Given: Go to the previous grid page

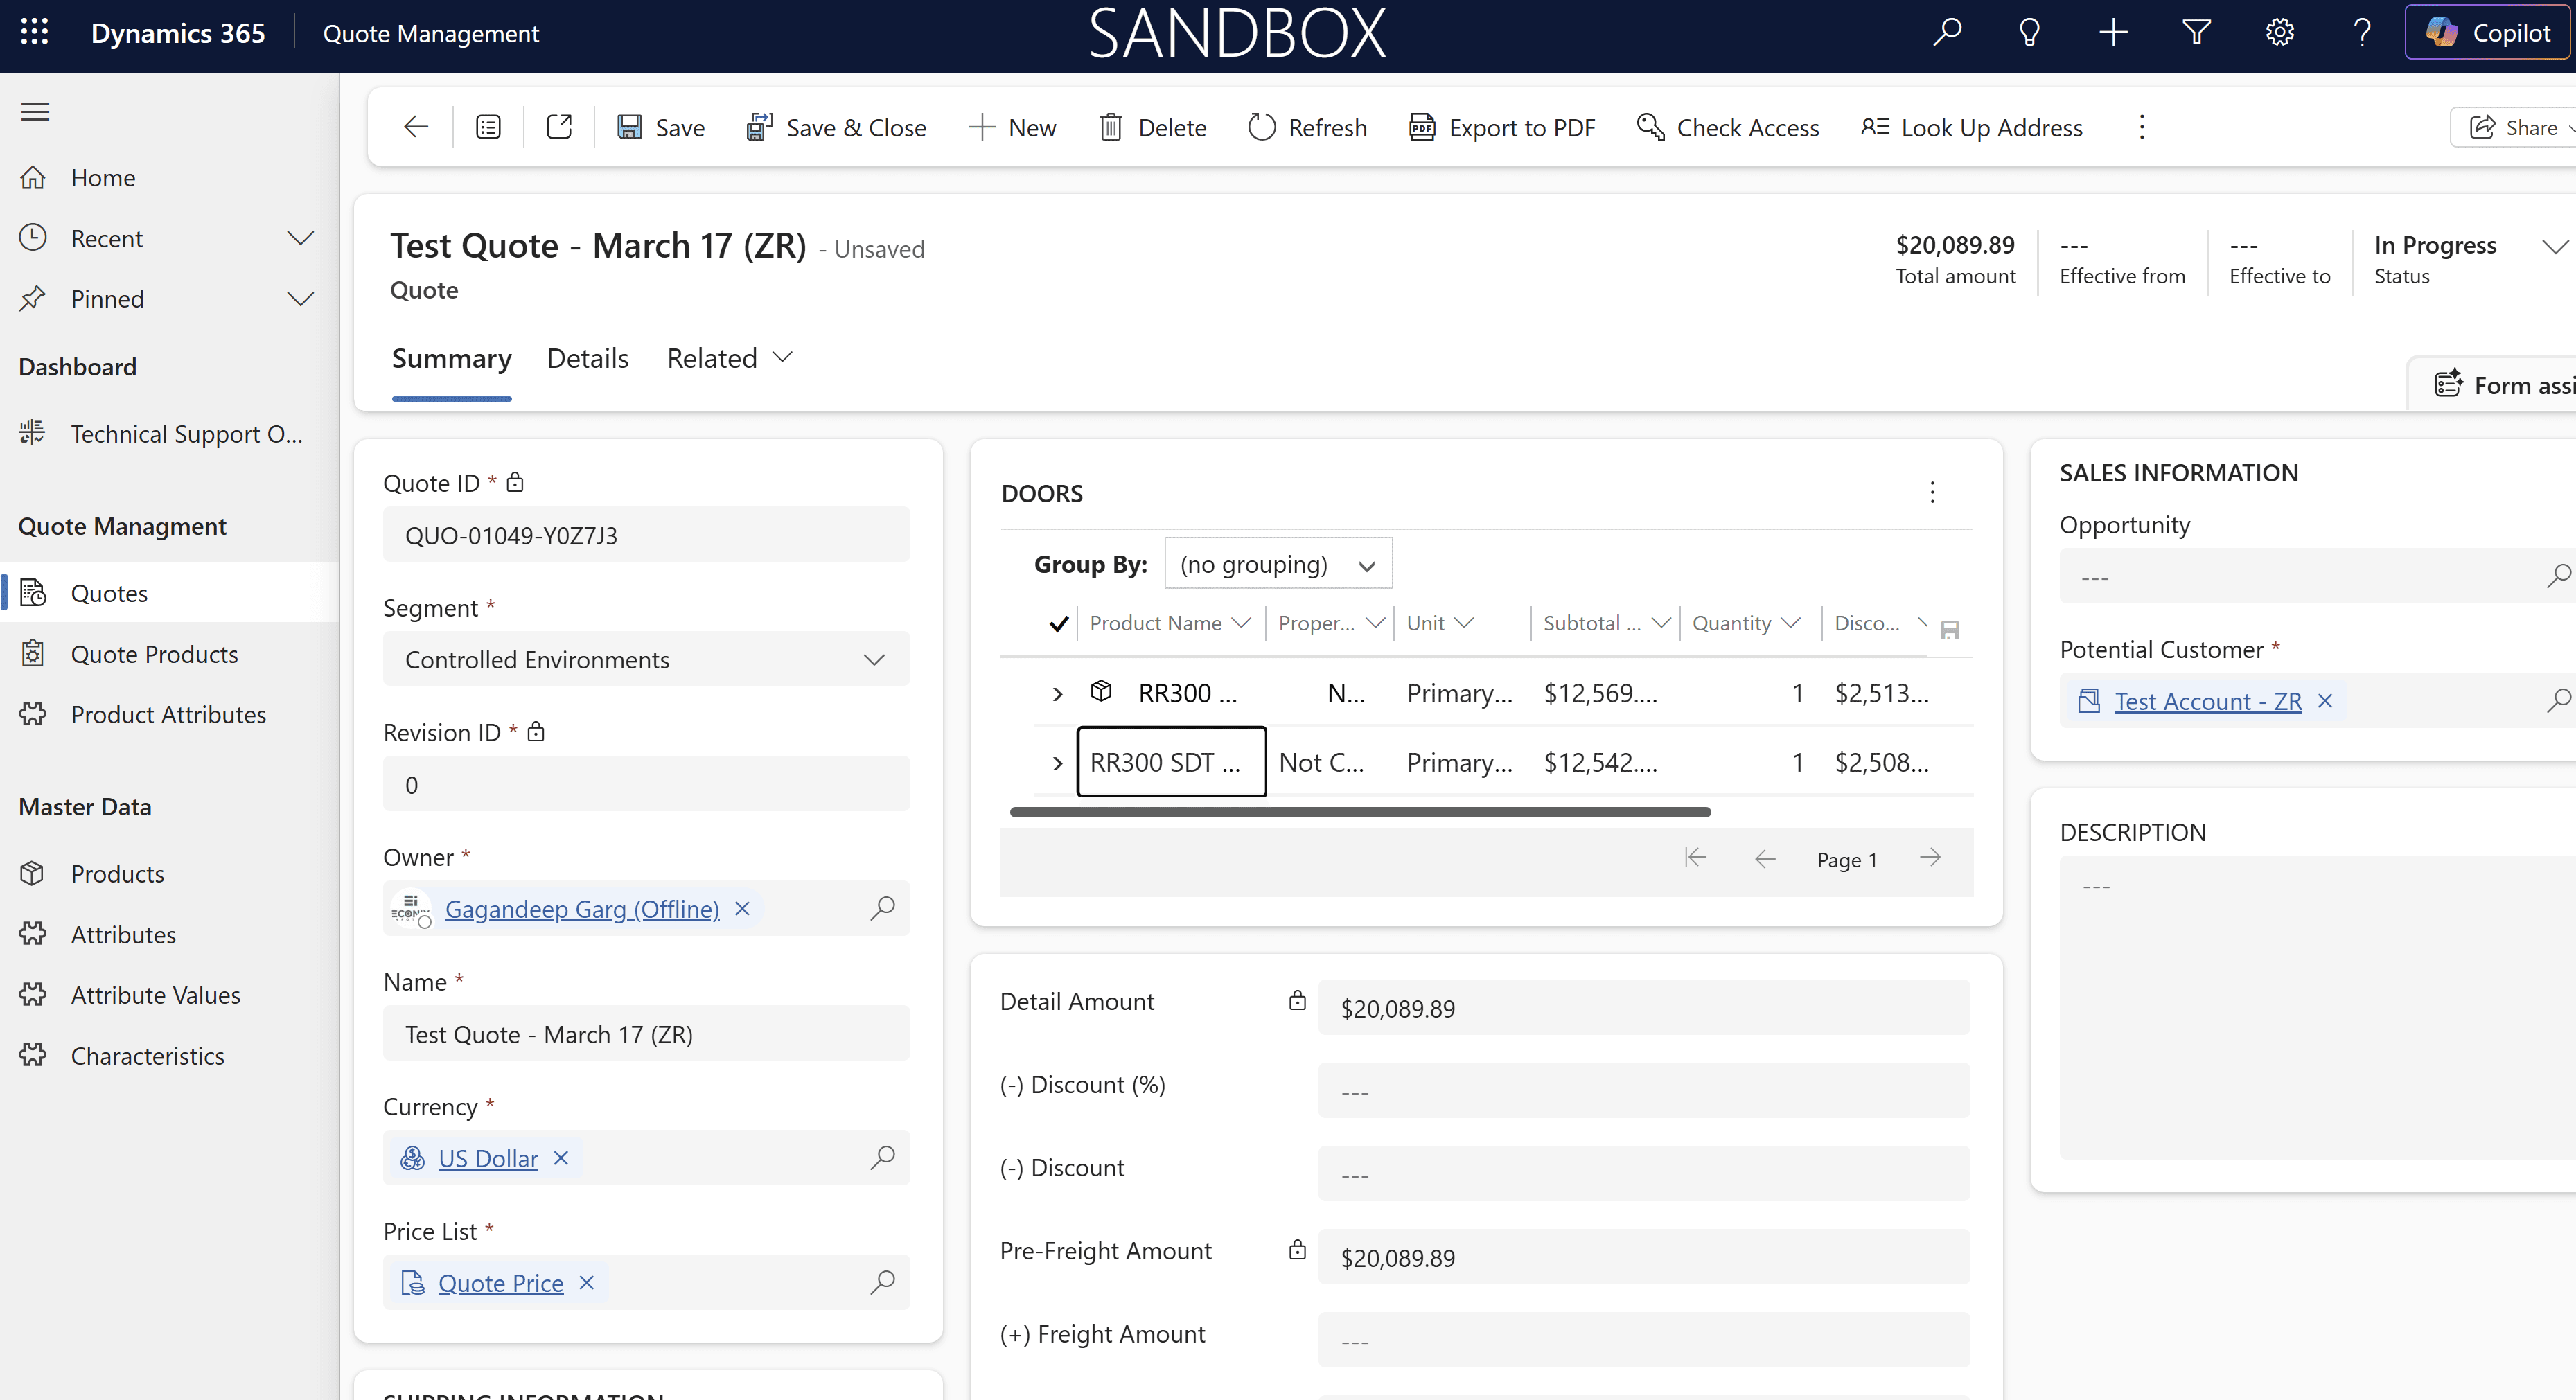Looking at the screenshot, I should pos(1765,858).
